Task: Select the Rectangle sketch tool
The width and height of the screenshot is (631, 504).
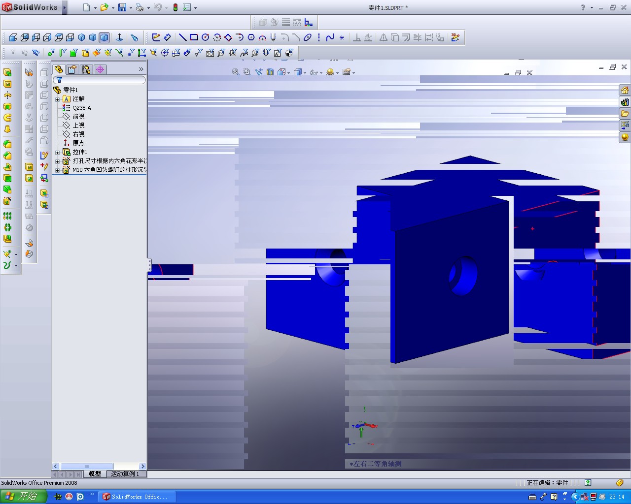Action: coord(193,37)
